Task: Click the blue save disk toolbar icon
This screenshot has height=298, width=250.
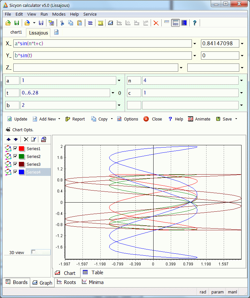Action: pos(41,23)
